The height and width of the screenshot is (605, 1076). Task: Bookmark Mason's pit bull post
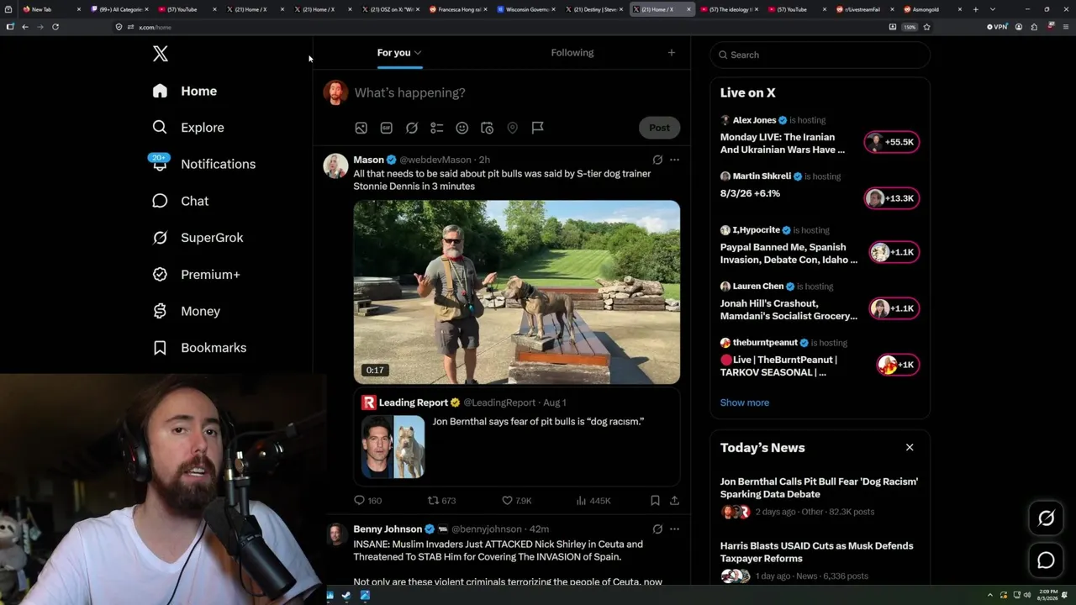(x=655, y=500)
